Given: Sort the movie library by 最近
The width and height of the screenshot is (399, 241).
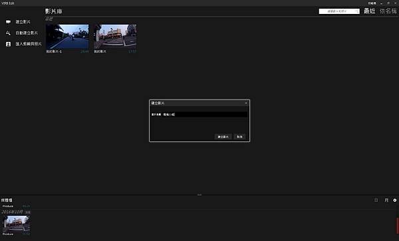Looking at the screenshot, I should pos(369,11).
